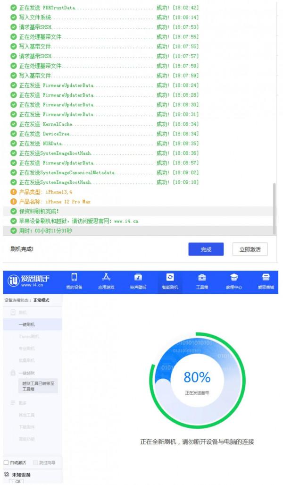283x485 pixels.
Task: Click the 用时: 00小时11分31秒 line
Action: point(45,231)
